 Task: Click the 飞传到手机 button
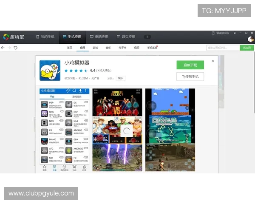pyautogui.click(x=190, y=76)
